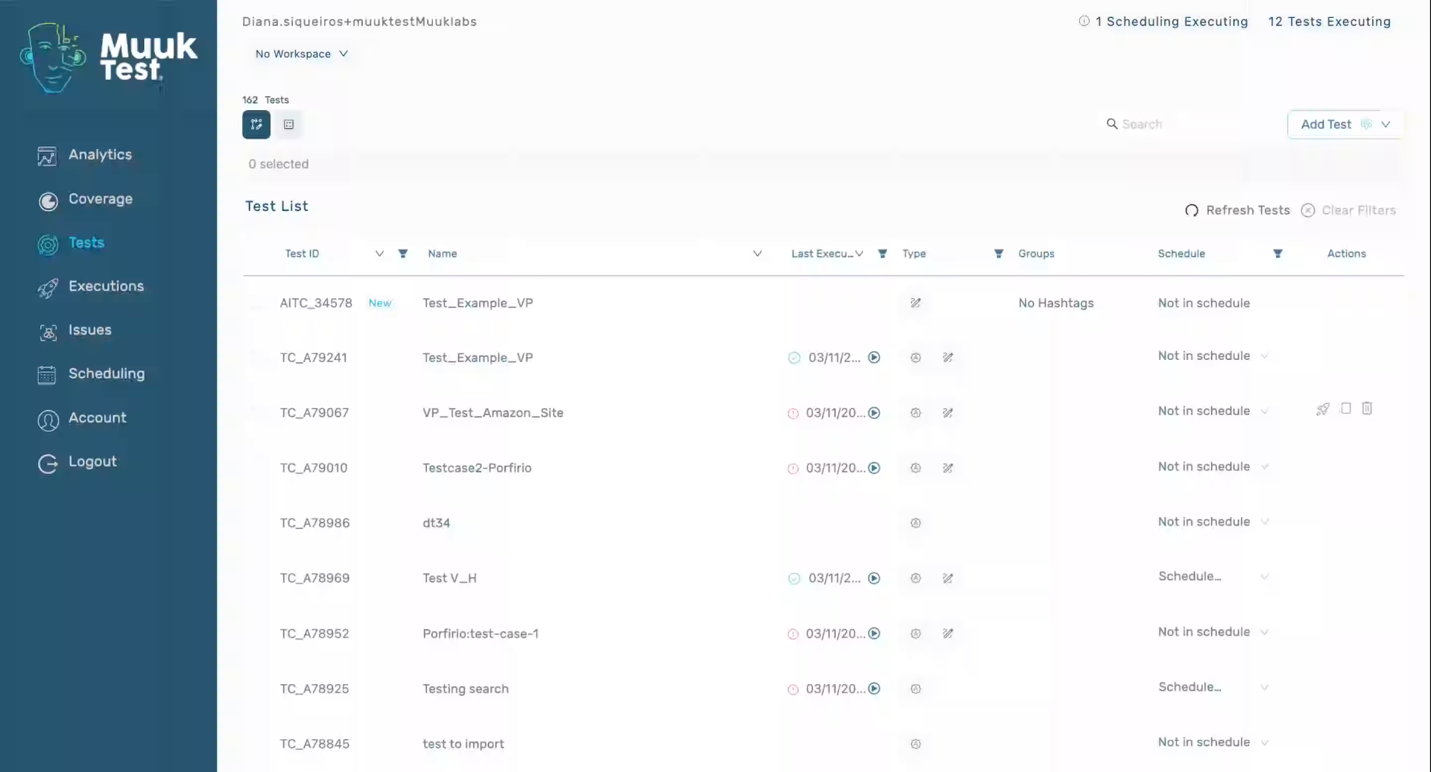This screenshot has width=1431, height=772.
Task: Click the pencil type icon for TC_A79241
Action: click(948, 358)
